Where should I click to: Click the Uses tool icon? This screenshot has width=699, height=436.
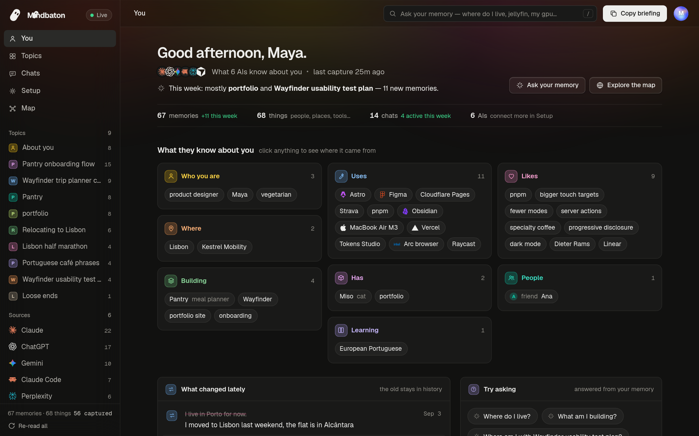pos(341,176)
